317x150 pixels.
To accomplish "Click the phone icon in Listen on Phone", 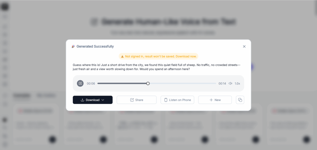I will click(166, 100).
